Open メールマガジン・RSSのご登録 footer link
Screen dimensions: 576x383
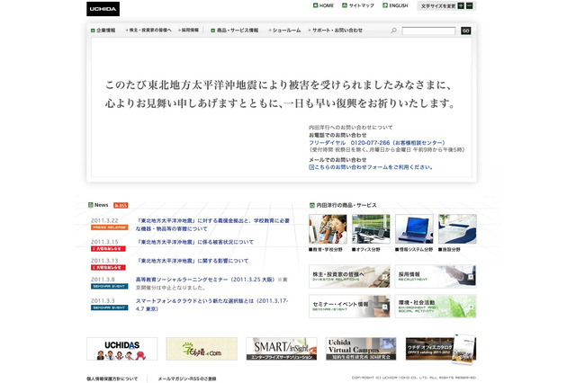point(187,379)
